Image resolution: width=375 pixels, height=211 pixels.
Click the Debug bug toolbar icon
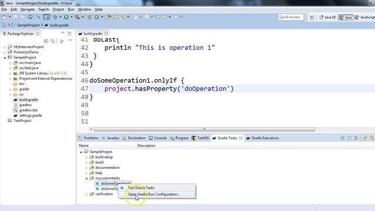tap(55, 17)
